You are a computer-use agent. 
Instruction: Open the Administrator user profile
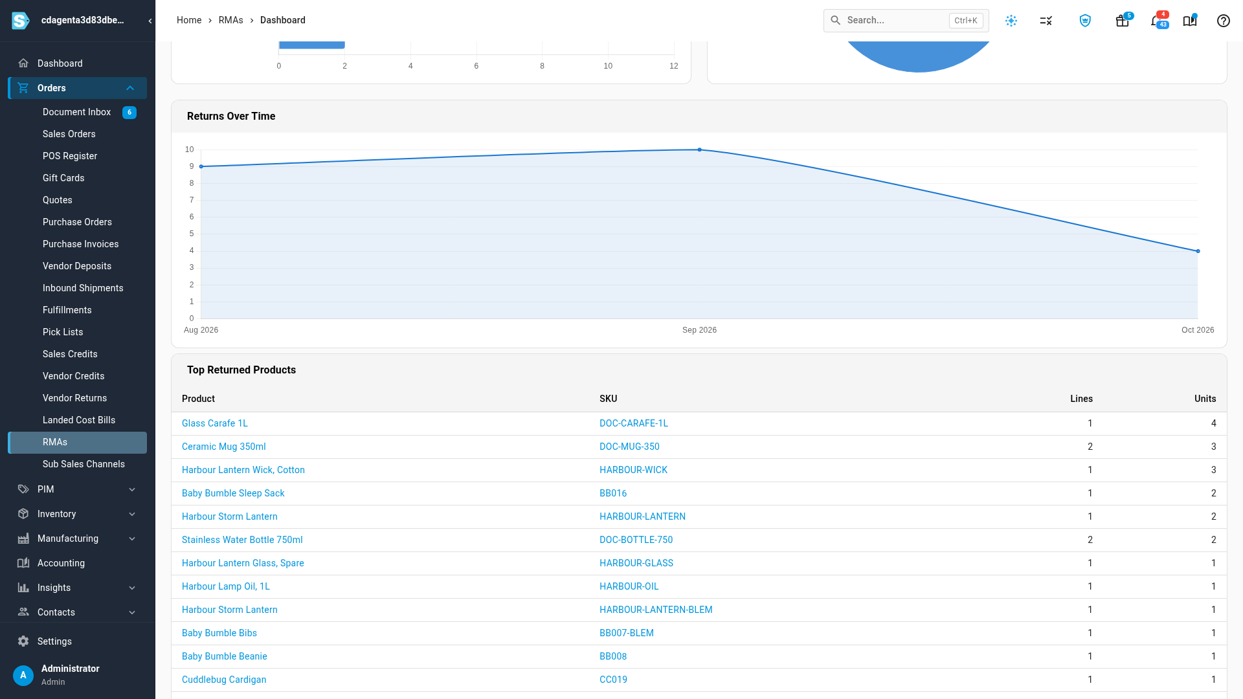point(77,674)
